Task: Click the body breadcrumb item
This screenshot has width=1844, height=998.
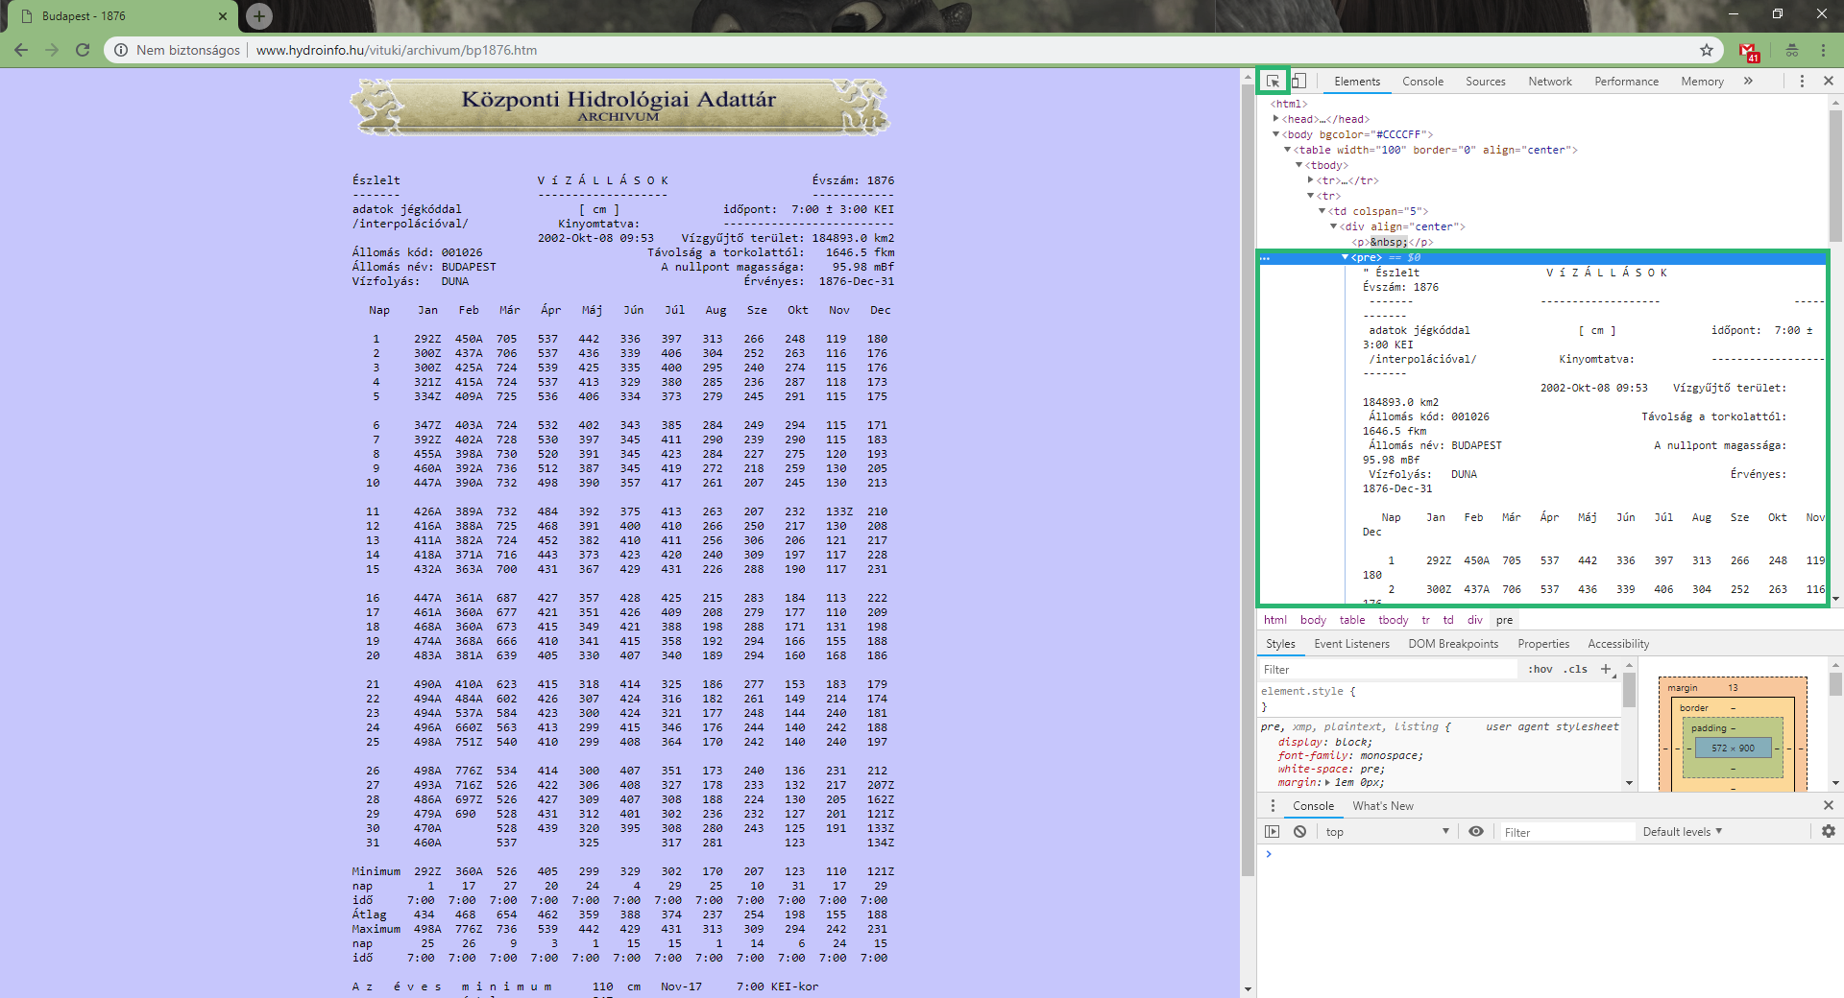Action: point(1313,620)
